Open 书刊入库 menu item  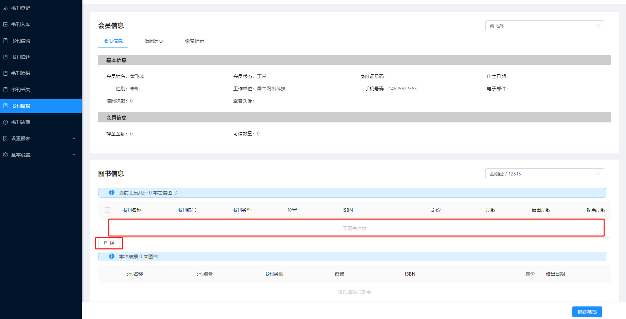coord(41,24)
